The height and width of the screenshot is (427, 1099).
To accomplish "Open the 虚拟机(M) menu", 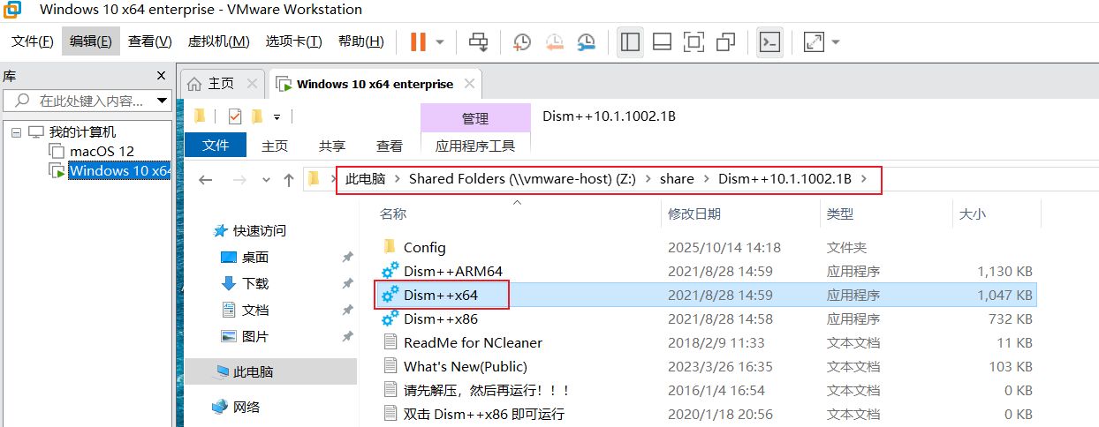I will [218, 41].
